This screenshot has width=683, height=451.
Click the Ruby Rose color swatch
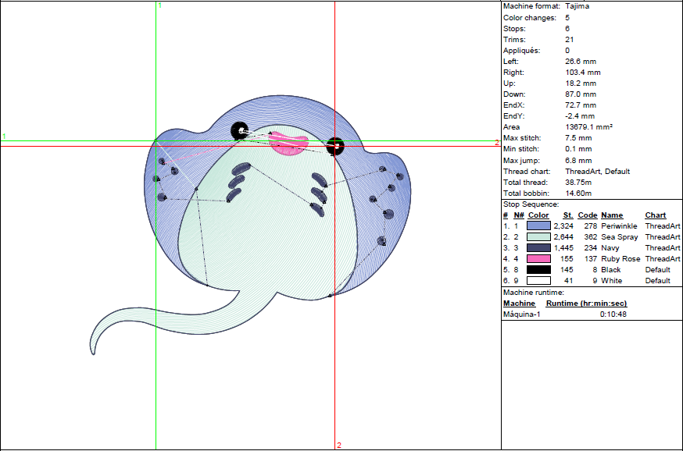[x=538, y=258]
